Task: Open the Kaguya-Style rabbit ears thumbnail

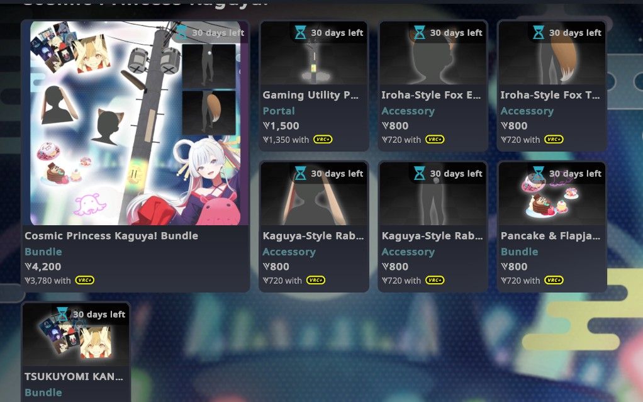Action: tap(314, 194)
